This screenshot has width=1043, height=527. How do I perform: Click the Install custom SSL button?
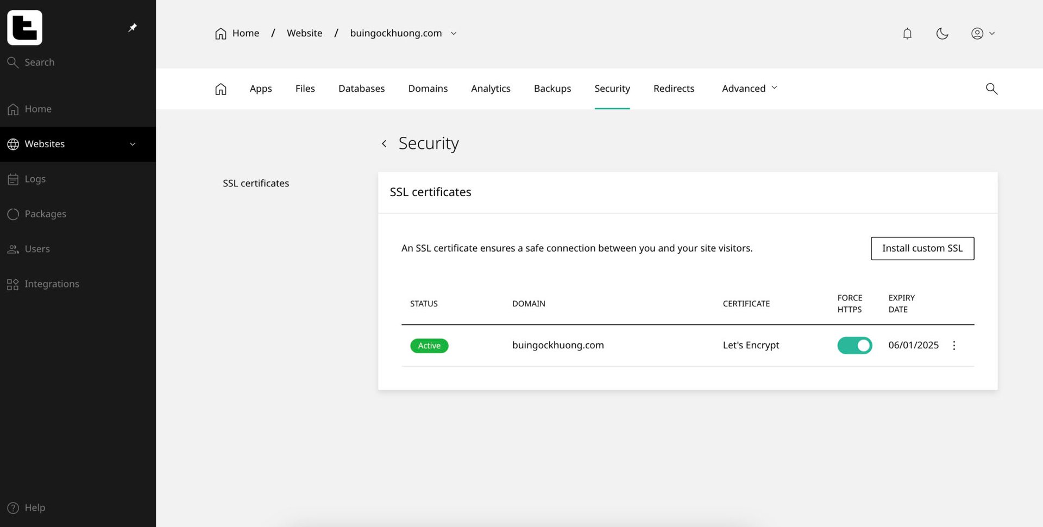coord(922,248)
